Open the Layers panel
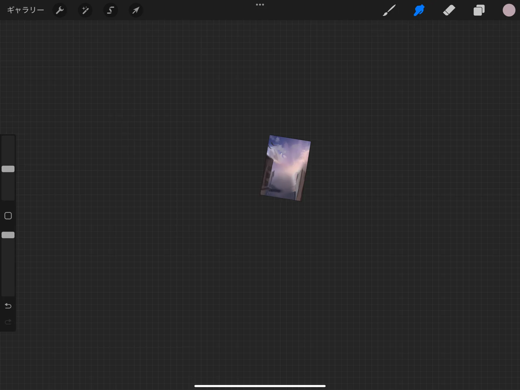Image resolution: width=520 pixels, height=390 pixels. click(479, 10)
